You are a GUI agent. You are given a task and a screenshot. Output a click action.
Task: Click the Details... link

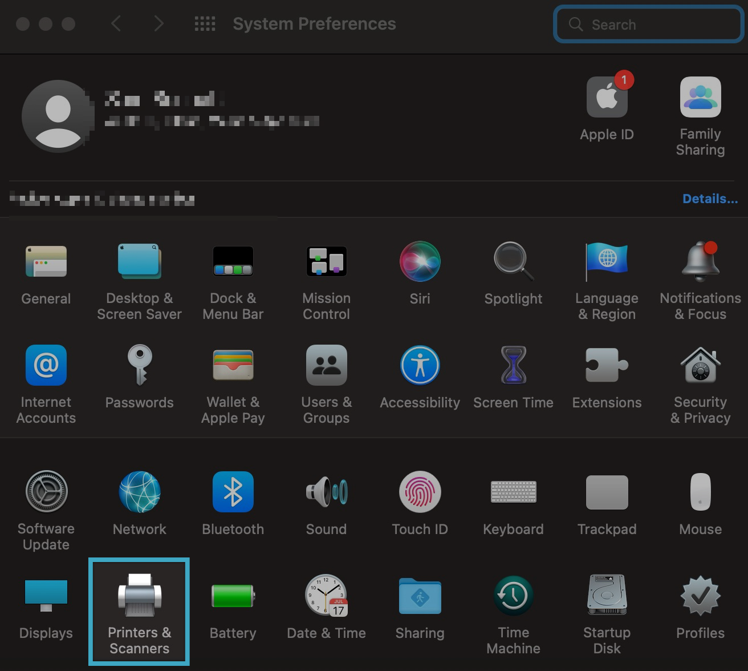click(710, 199)
